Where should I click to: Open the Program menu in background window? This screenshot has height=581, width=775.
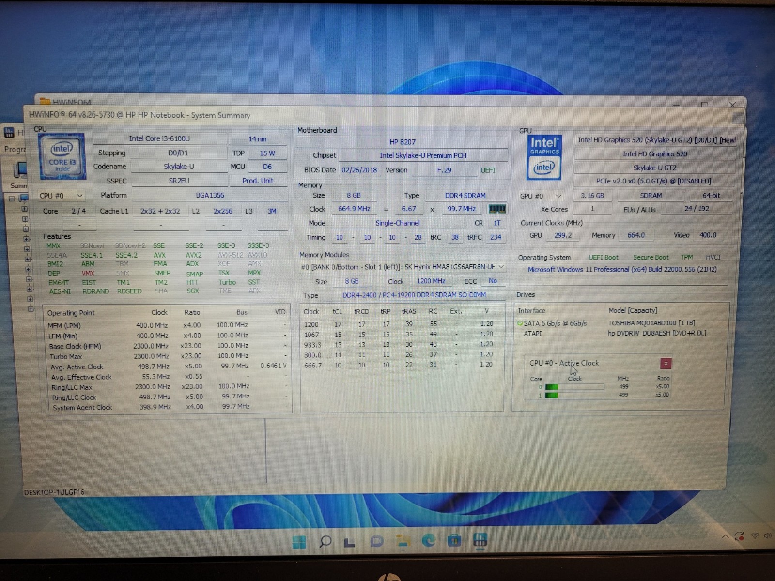click(x=15, y=149)
